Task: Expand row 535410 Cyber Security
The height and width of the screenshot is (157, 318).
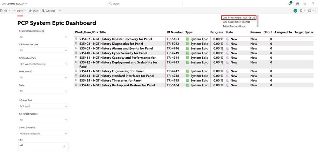Action: [x=76, y=53]
